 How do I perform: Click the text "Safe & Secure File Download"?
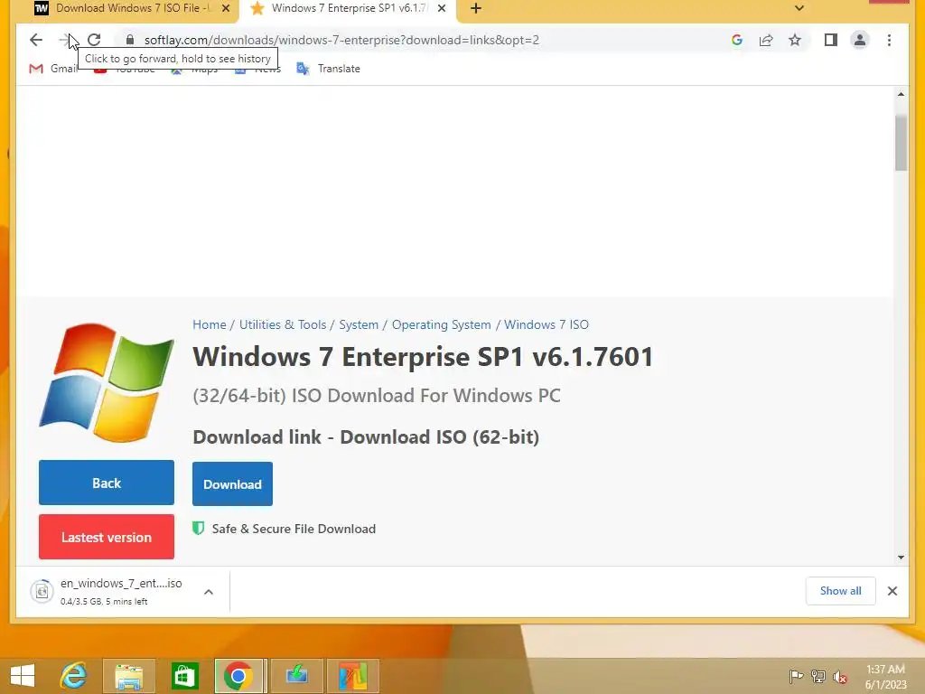tap(294, 529)
